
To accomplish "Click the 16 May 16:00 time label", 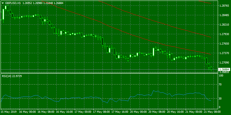I will click(64, 112).
